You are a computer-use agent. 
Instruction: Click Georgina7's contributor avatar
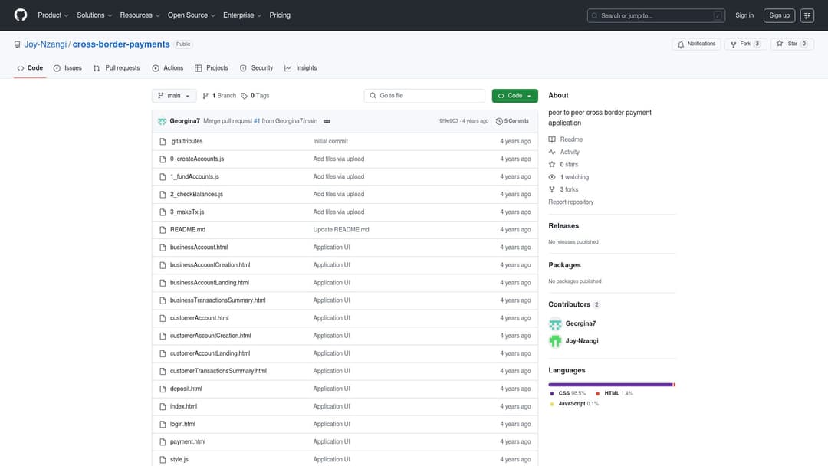555,323
